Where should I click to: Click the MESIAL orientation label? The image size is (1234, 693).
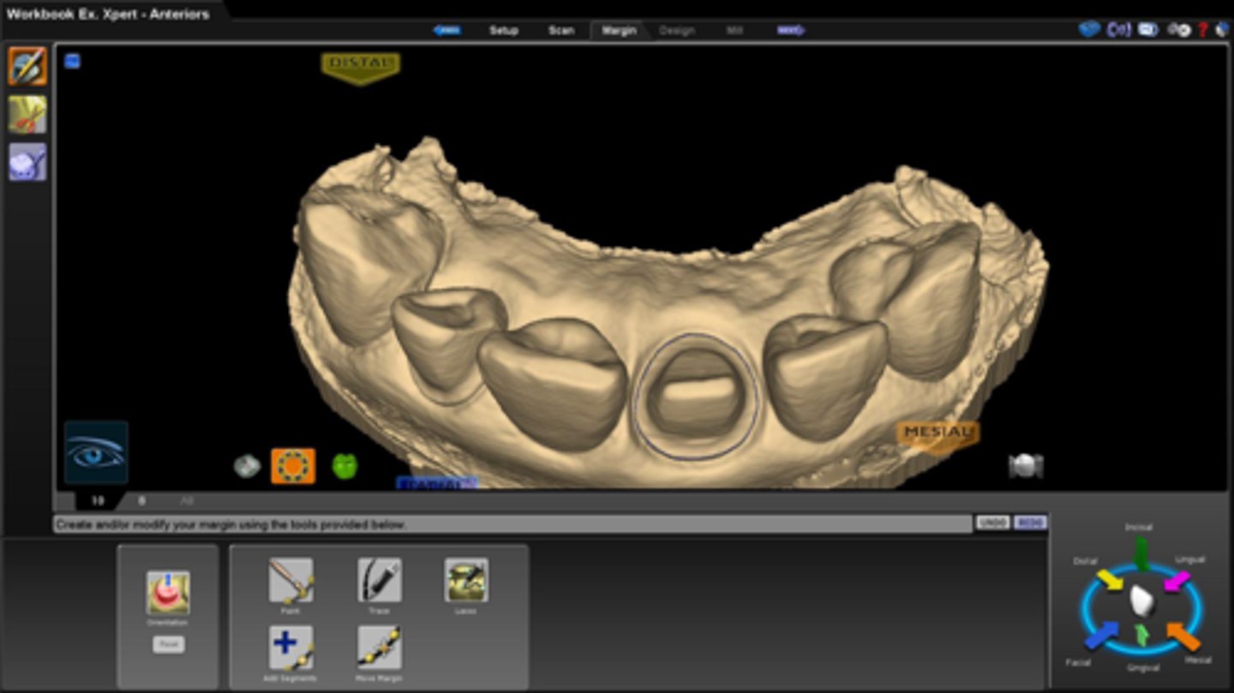pyautogui.click(x=938, y=435)
